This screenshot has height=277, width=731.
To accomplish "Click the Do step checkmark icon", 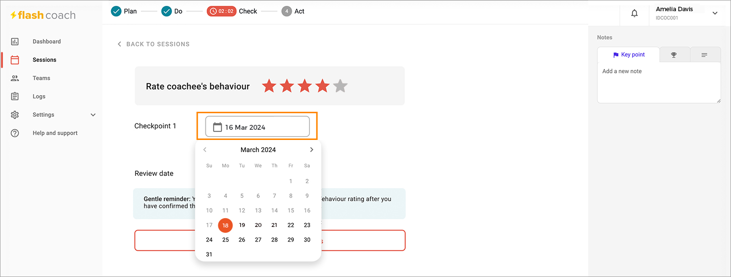I will pyautogui.click(x=167, y=11).
